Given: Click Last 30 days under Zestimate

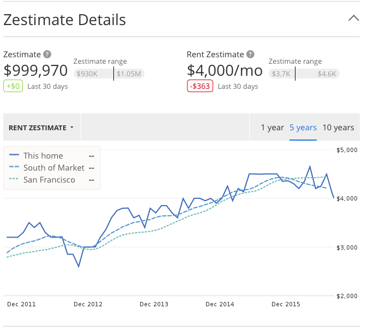Looking at the screenshot, I should point(47,86).
